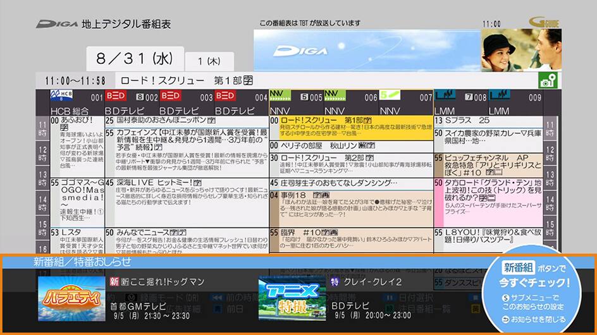Select the program 国村泰助のおさんぽニッポン
Viewport: 597px width, 335px height.
pos(187,122)
